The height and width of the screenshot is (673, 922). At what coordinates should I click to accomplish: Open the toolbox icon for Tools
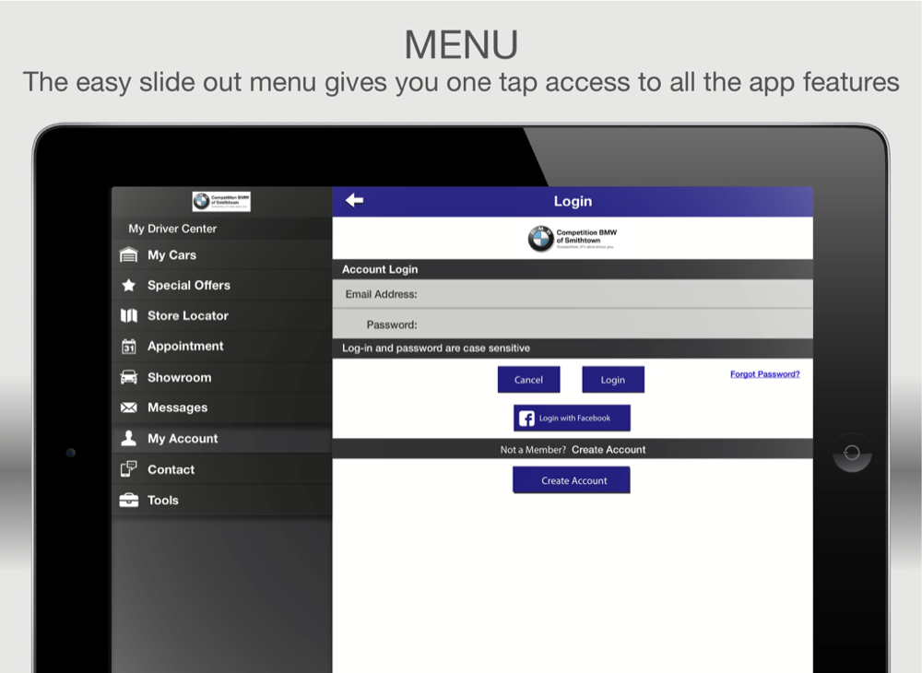[x=129, y=501]
